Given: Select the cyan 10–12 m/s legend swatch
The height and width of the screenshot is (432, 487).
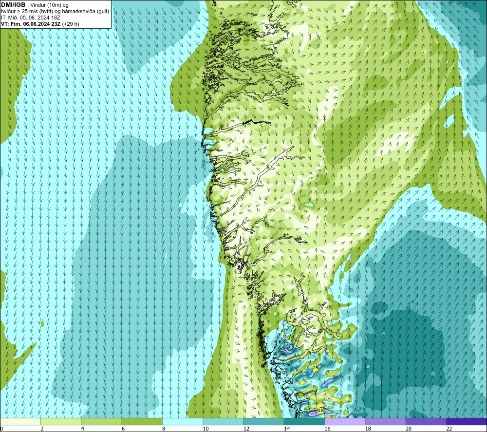Looking at the screenshot, I should [x=223, y=421].
